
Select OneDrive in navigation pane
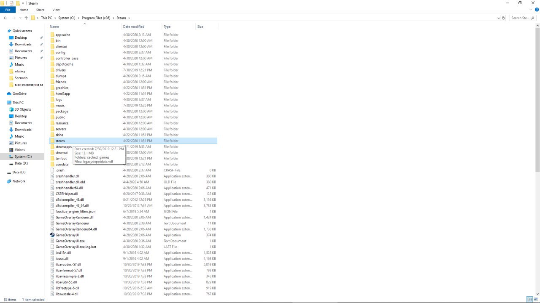click(x=19, y=94)
